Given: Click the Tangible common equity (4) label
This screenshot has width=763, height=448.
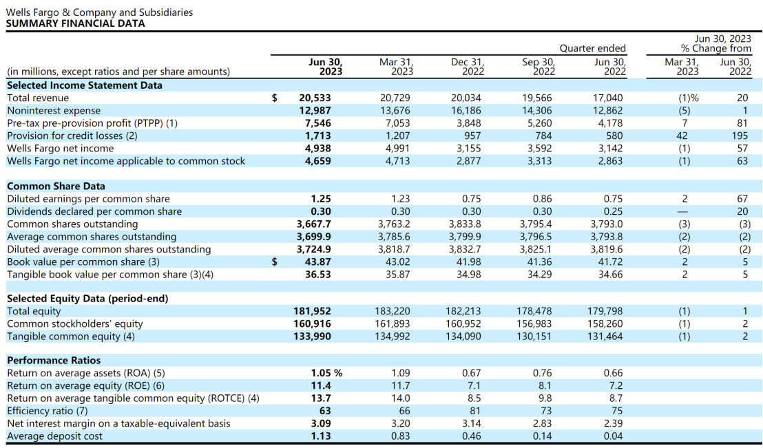Looking at the screenshot, I should click(71, 337).
